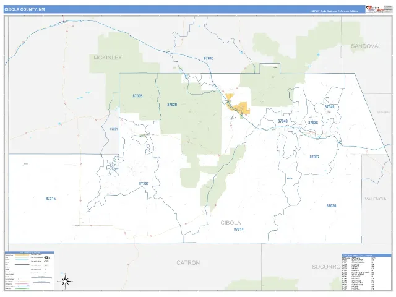The image size is (396, 297).
Task: Select ZIP code label 87020
Action: [172, 105]
